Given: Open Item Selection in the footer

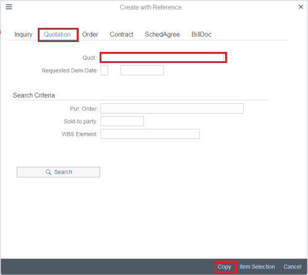Looking at the screenshot, I should (257, 267).
